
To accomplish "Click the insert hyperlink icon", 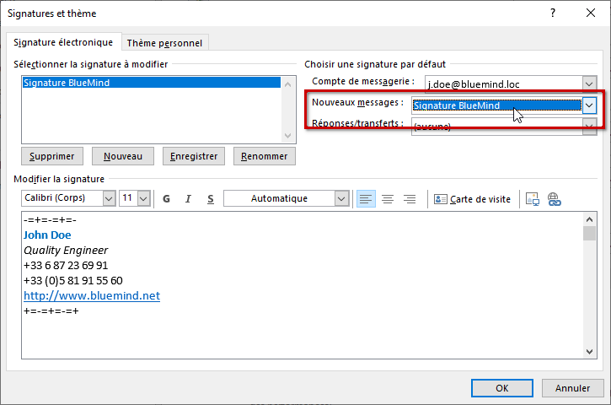I will (554, 199).
